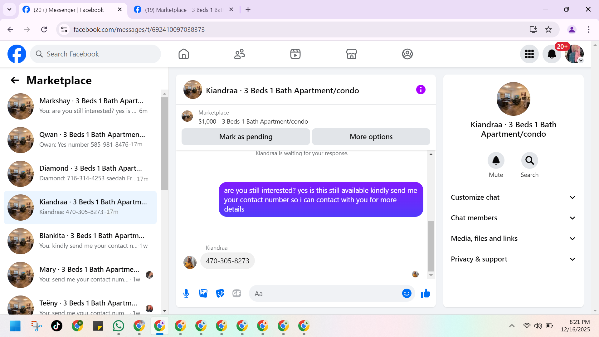Go to Facebook Home feed icon
This screenshot has width=599, height=337.
coord(184,54)
